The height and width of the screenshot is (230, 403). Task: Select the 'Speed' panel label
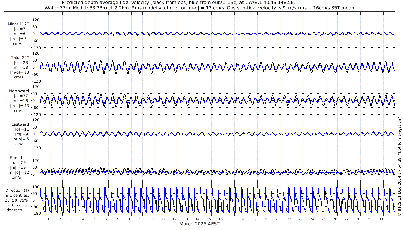(x=16, y=158)
